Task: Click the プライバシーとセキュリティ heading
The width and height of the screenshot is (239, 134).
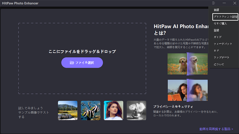Action: (173, 107)
